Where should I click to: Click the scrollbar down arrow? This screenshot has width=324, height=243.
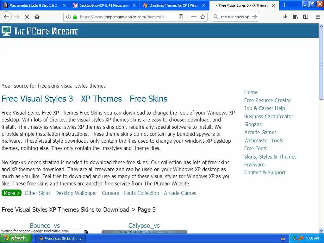click(321, 231)
